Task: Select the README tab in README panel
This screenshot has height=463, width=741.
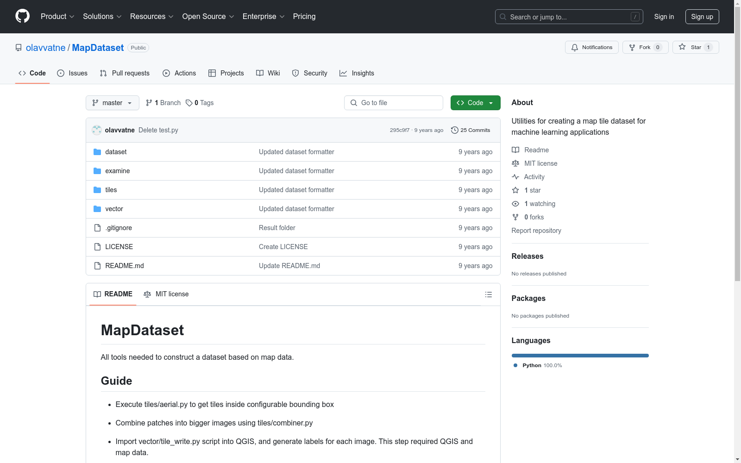Action: (113, 294)
